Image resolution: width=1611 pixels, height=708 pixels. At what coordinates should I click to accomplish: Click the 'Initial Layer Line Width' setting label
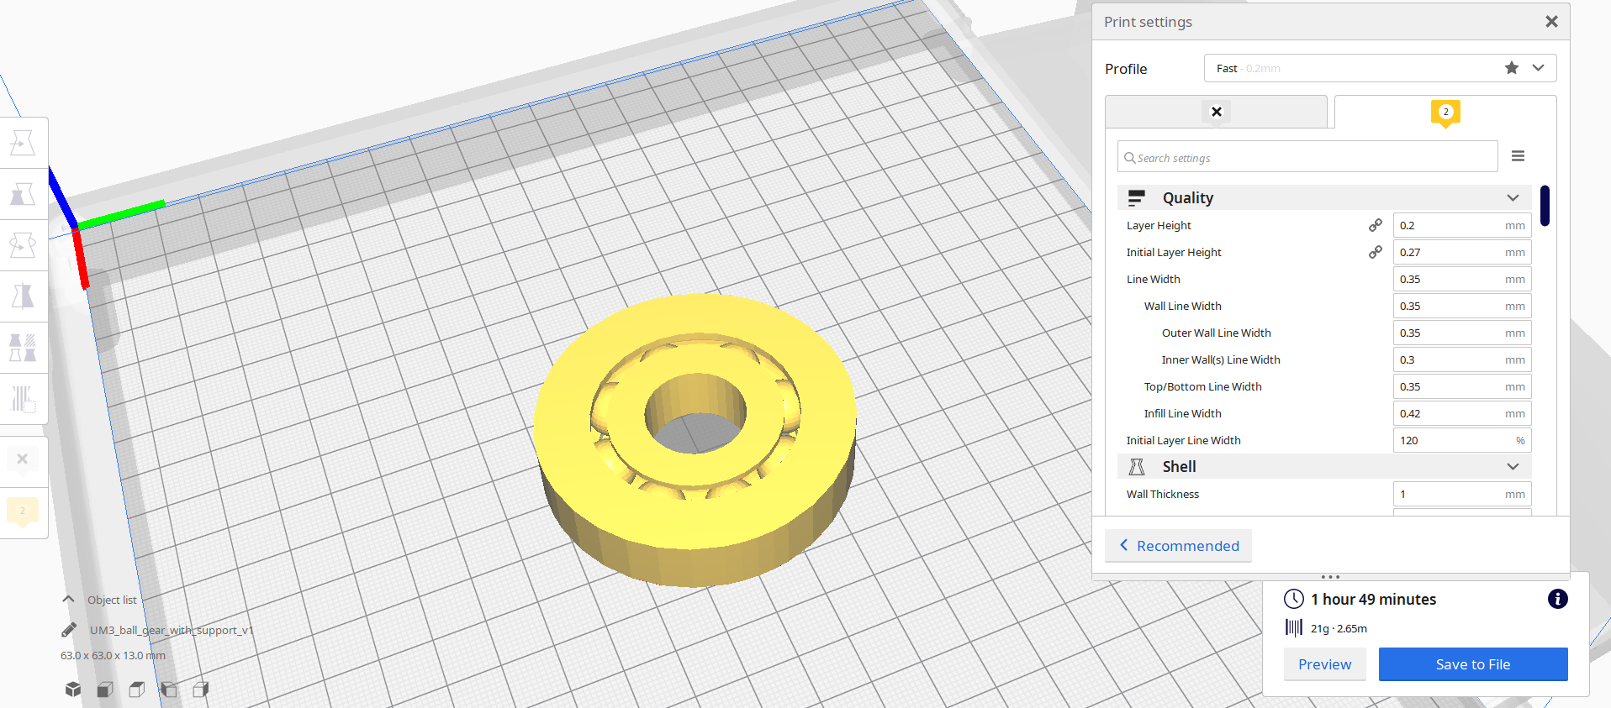(1183, 440)
